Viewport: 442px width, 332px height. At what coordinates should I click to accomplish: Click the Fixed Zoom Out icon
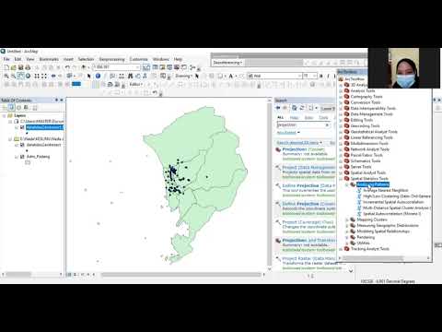pos(44,76)
